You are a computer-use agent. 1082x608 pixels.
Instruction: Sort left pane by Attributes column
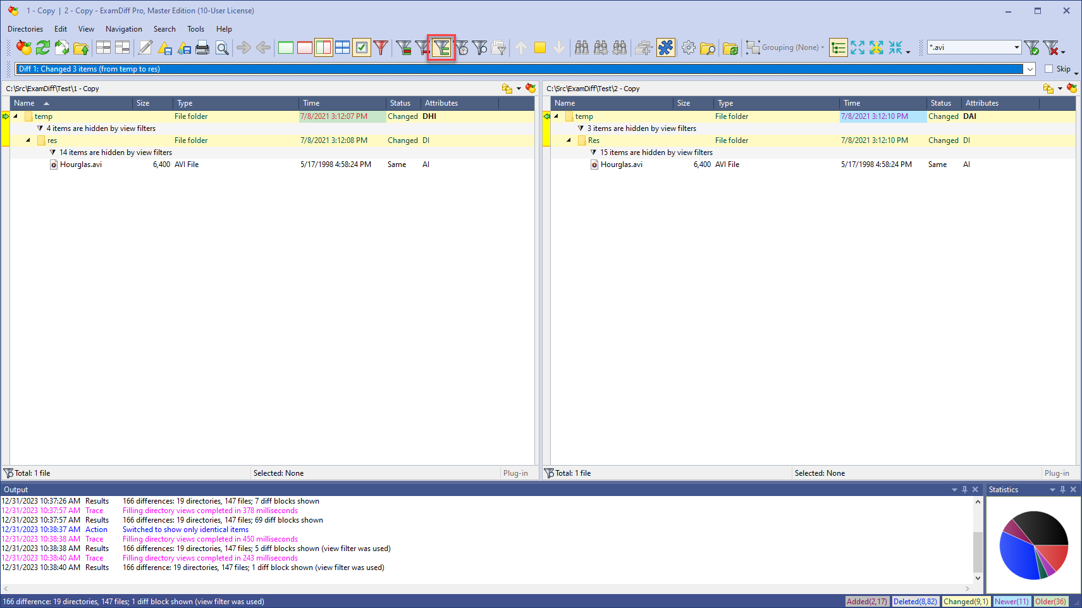[460, 103]
